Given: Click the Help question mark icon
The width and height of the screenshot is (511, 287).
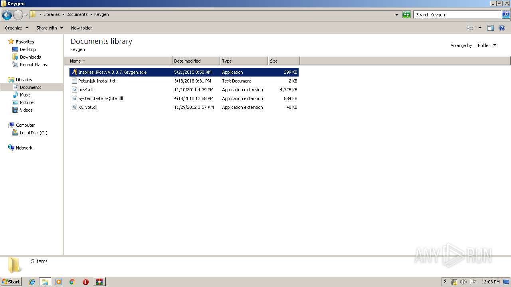Looking at the screenshot, I should click(502, 28).
